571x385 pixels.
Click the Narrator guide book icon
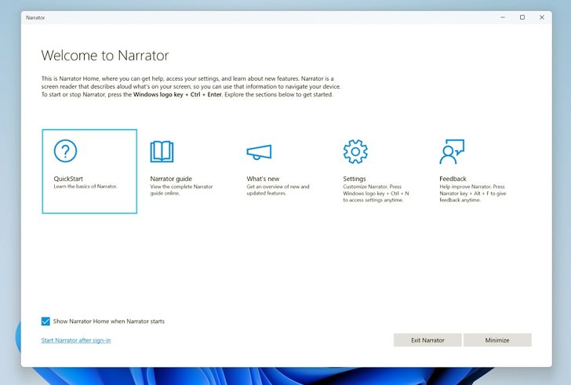click(162, 151)
